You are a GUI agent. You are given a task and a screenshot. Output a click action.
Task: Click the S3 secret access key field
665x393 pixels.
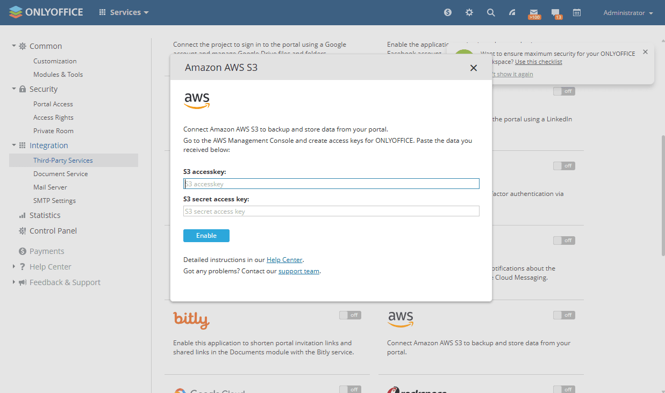click(x=331, y=212)
